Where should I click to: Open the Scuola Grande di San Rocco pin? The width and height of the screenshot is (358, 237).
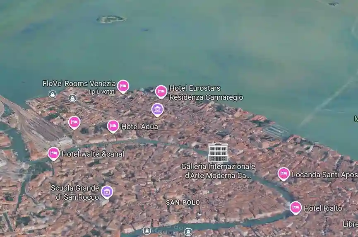107,191
